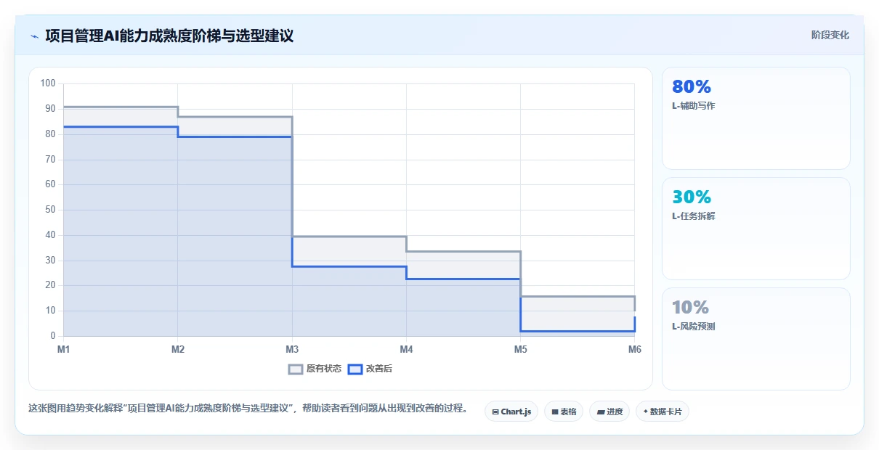
Task: Open the 10% L-风险预测 card
Action: click(756, 339)
